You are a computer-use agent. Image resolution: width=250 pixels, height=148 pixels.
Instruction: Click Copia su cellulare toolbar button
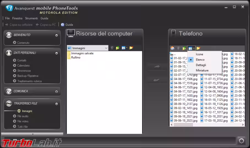tap(19, 25)
